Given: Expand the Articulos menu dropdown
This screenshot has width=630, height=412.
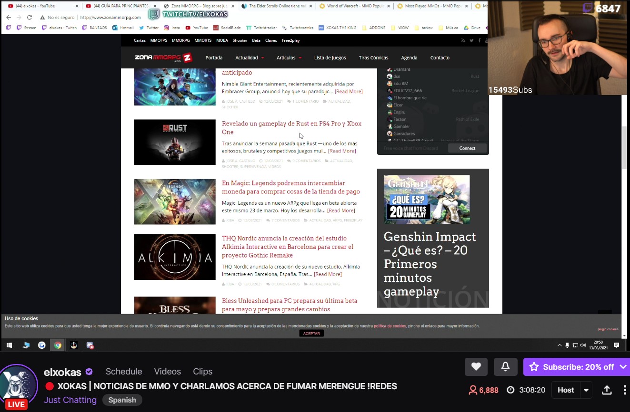Looking at the screenshot, I should coord(300,58).
